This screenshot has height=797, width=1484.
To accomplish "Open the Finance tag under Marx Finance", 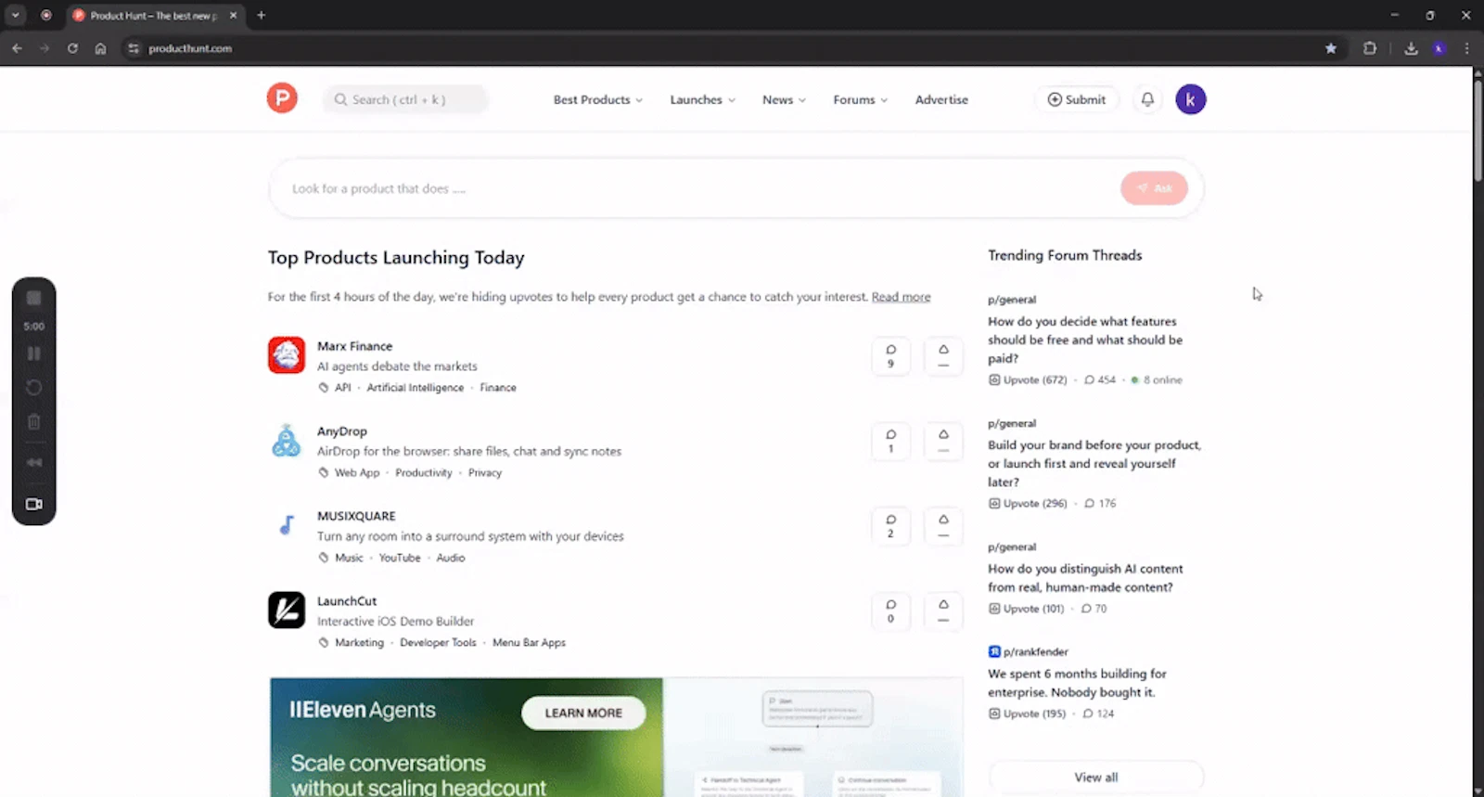I will pyautogui.click(x=498, y=388).
